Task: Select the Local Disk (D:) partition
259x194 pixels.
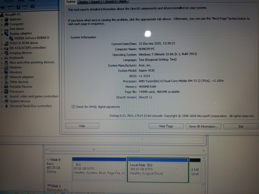Action: click(158, 170)
